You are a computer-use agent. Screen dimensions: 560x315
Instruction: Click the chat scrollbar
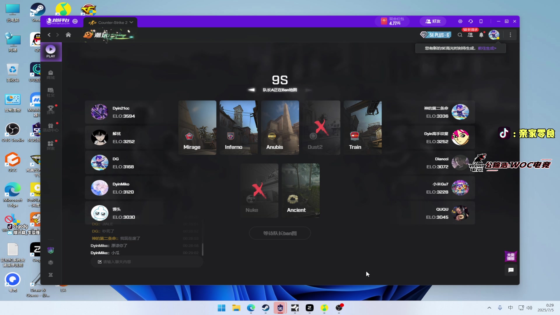(202, 249)
